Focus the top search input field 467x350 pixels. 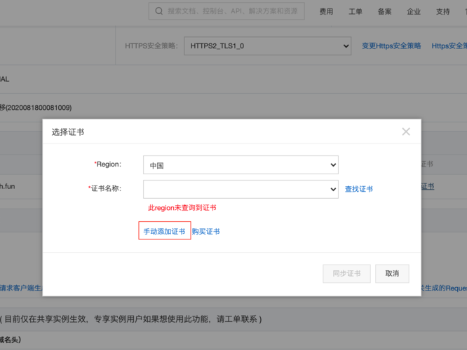coord(226,11)
